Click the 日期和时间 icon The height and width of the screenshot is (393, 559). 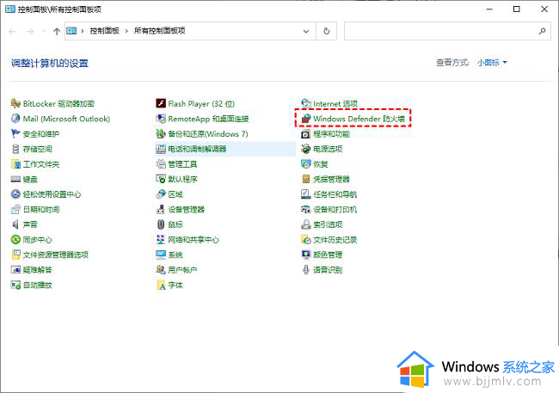[x=15, y=209]
